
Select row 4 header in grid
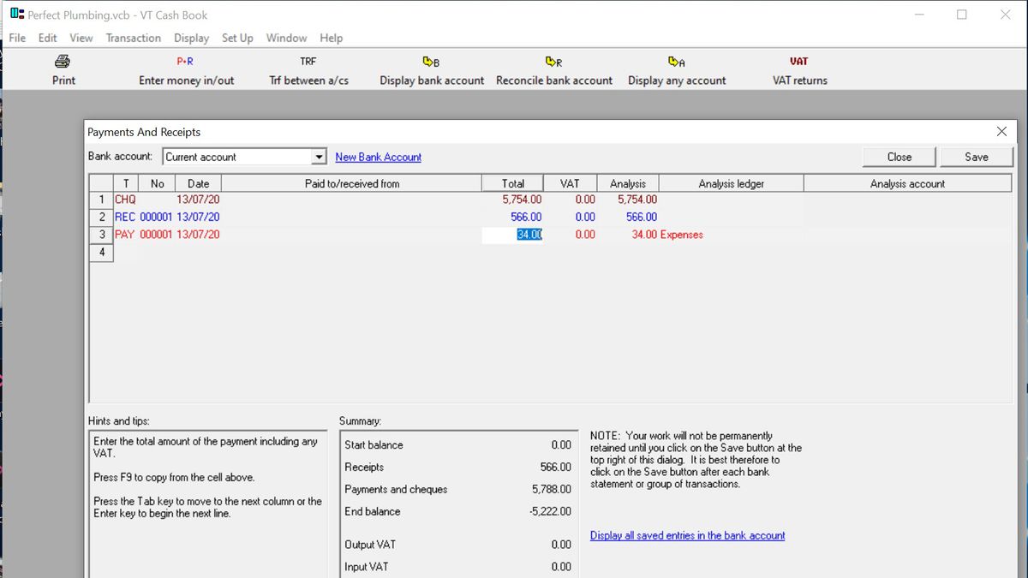[x=102, y=253]
